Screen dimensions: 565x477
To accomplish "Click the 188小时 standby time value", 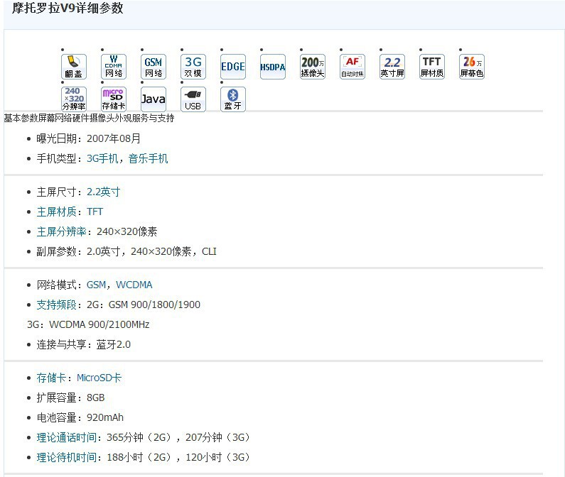I will tap(140, 457).
